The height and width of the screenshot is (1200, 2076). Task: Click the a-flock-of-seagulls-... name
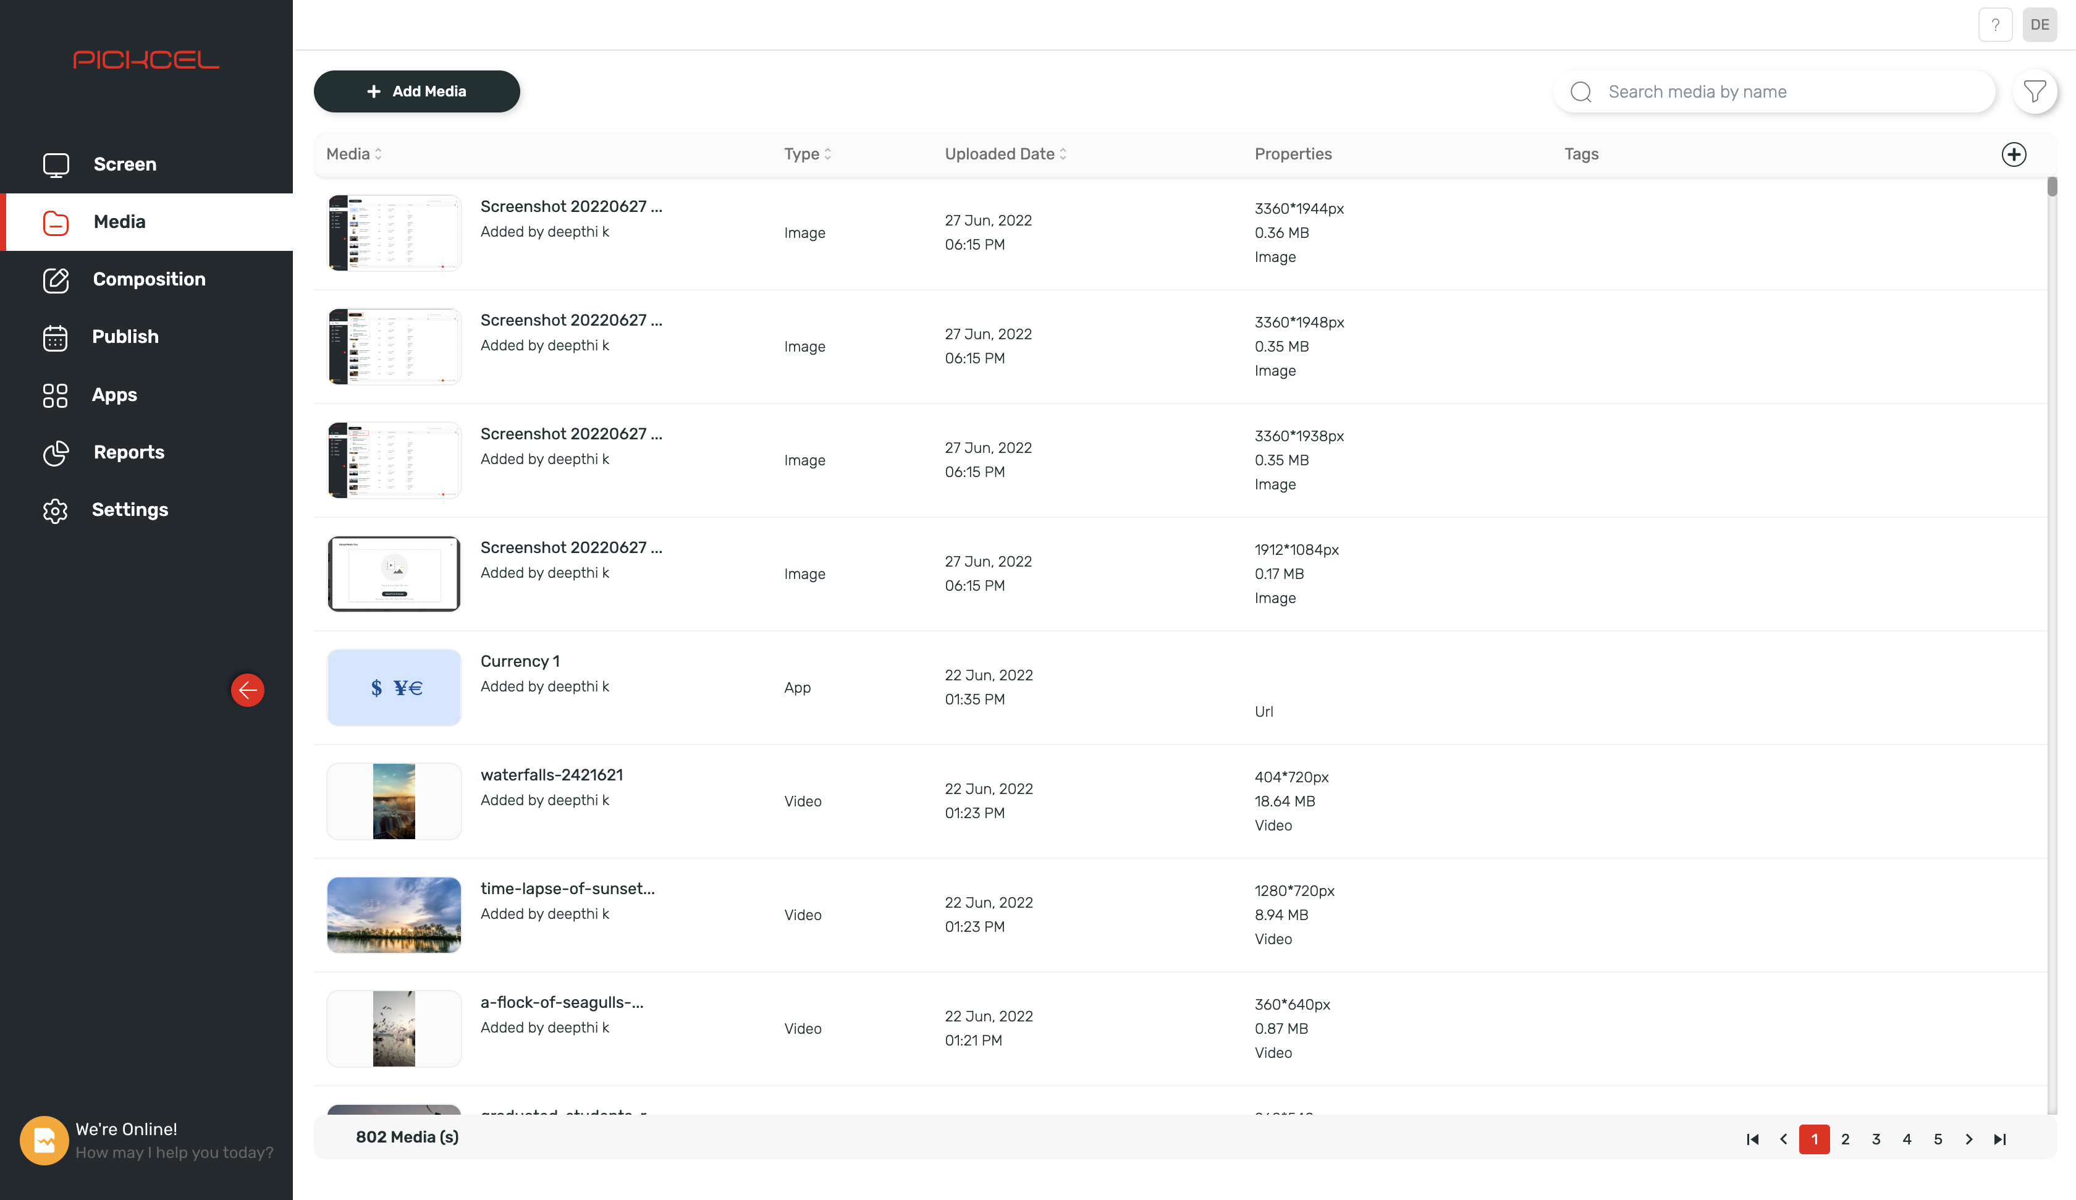(562, 1002)
